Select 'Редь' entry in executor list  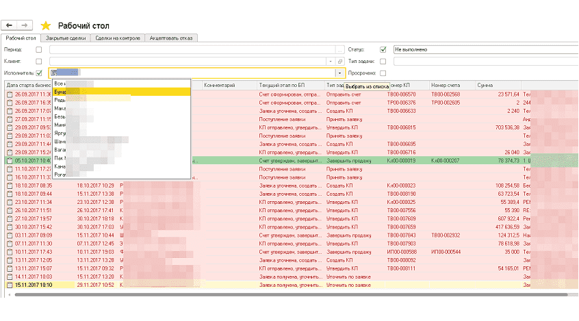pos(122,100)
